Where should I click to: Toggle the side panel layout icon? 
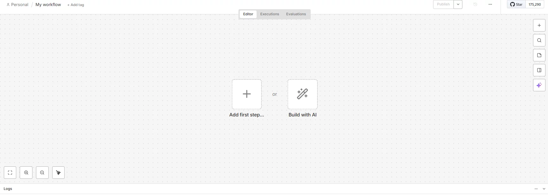(539, 70)
